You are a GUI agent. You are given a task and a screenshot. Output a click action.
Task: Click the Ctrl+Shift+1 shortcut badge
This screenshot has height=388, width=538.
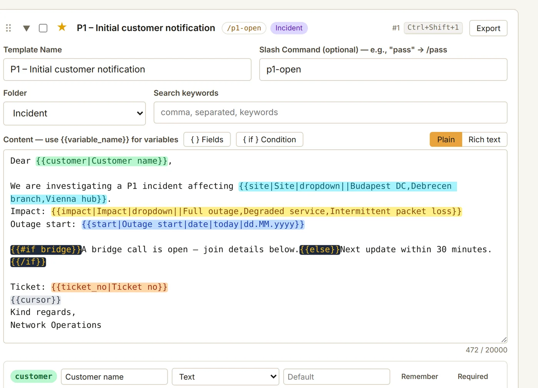point(433,28)
